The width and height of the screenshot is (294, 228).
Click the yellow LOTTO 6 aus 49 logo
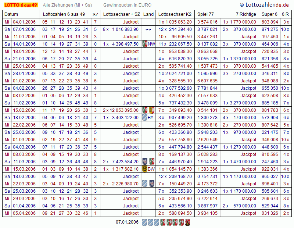pos(21,5)
